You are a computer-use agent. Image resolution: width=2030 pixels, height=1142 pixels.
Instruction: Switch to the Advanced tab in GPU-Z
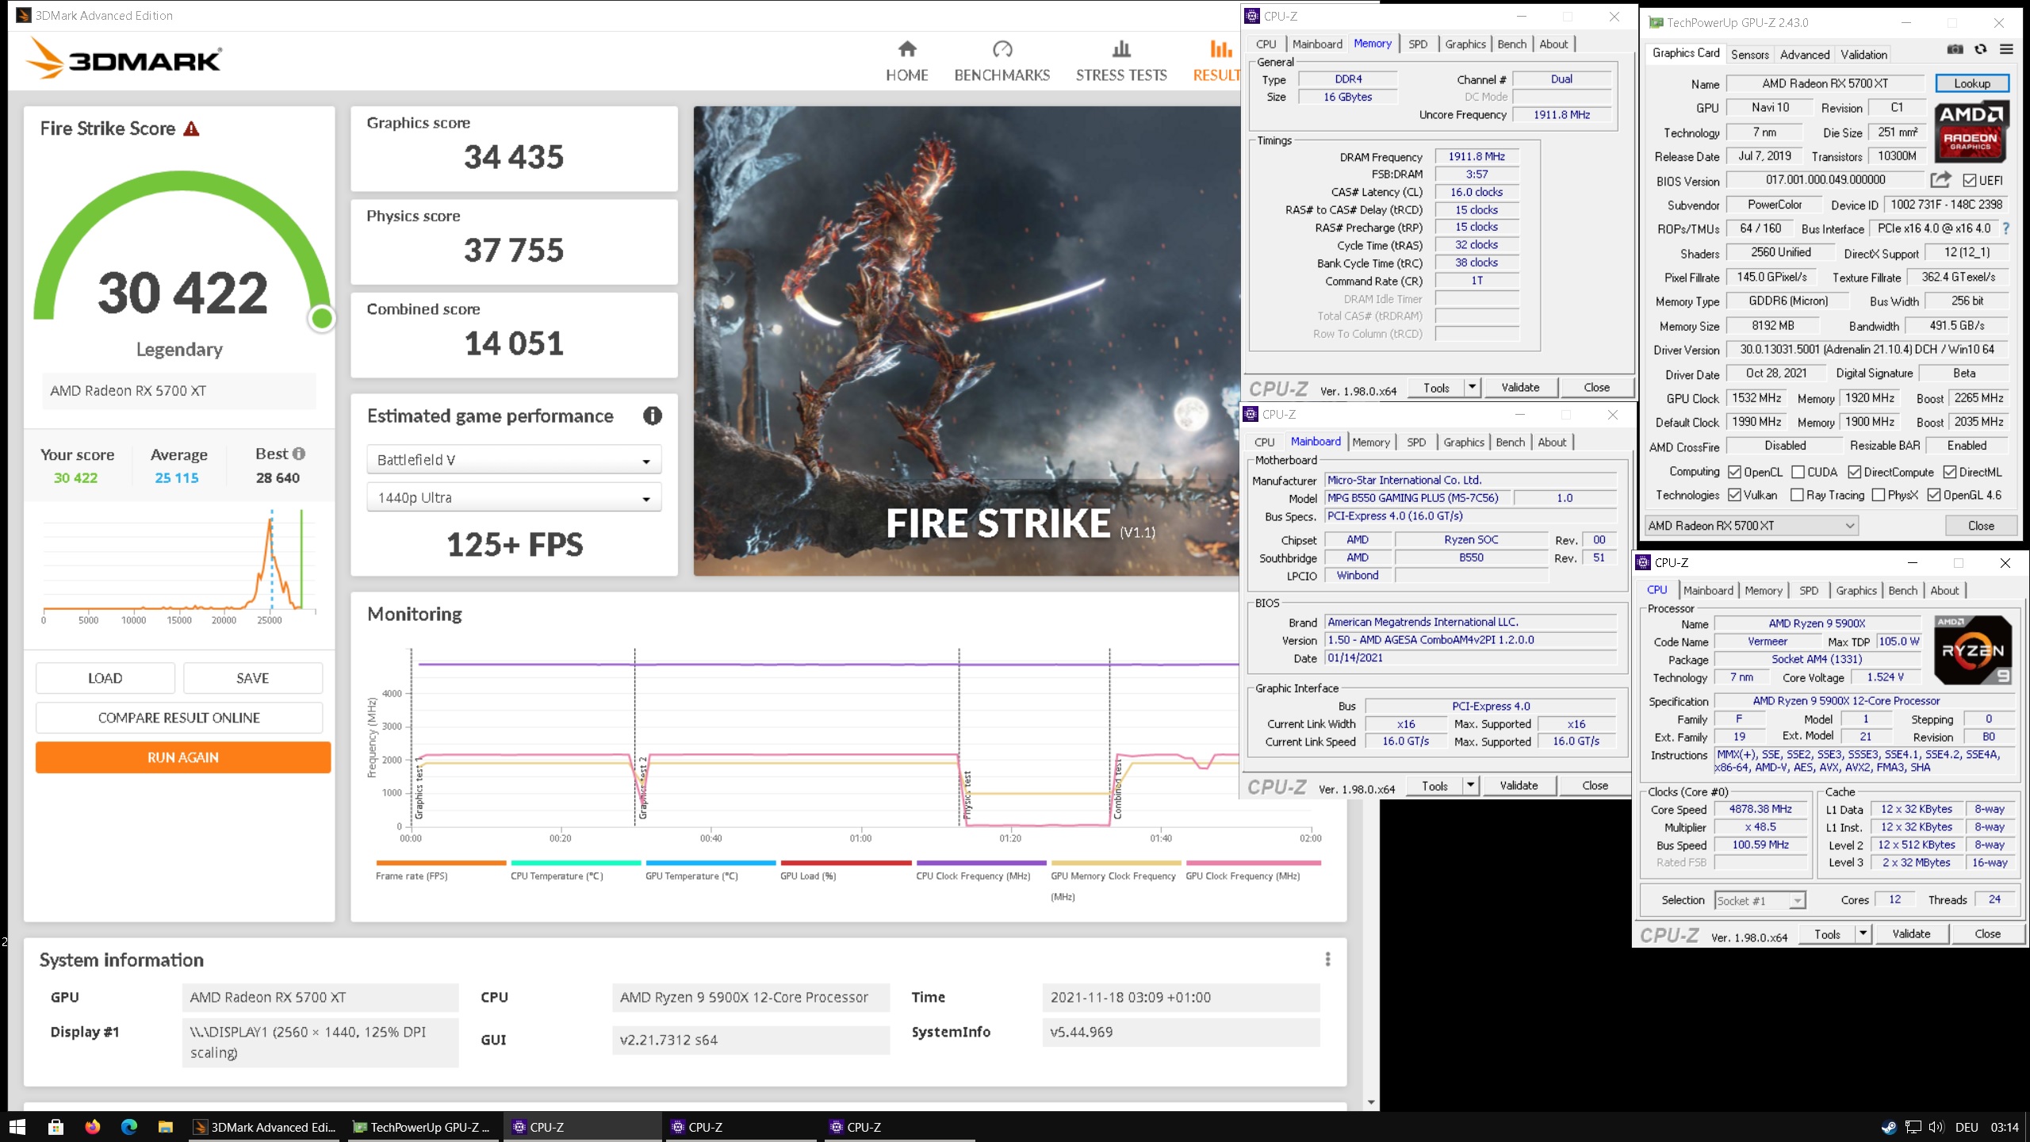click(x=1804, y=55)
